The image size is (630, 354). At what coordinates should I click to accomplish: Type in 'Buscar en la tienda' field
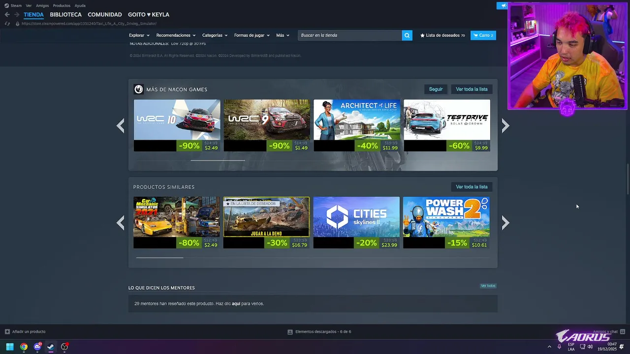349,35
